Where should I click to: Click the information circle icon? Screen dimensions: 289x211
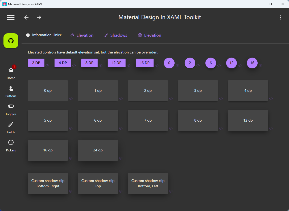click(28, 35)
